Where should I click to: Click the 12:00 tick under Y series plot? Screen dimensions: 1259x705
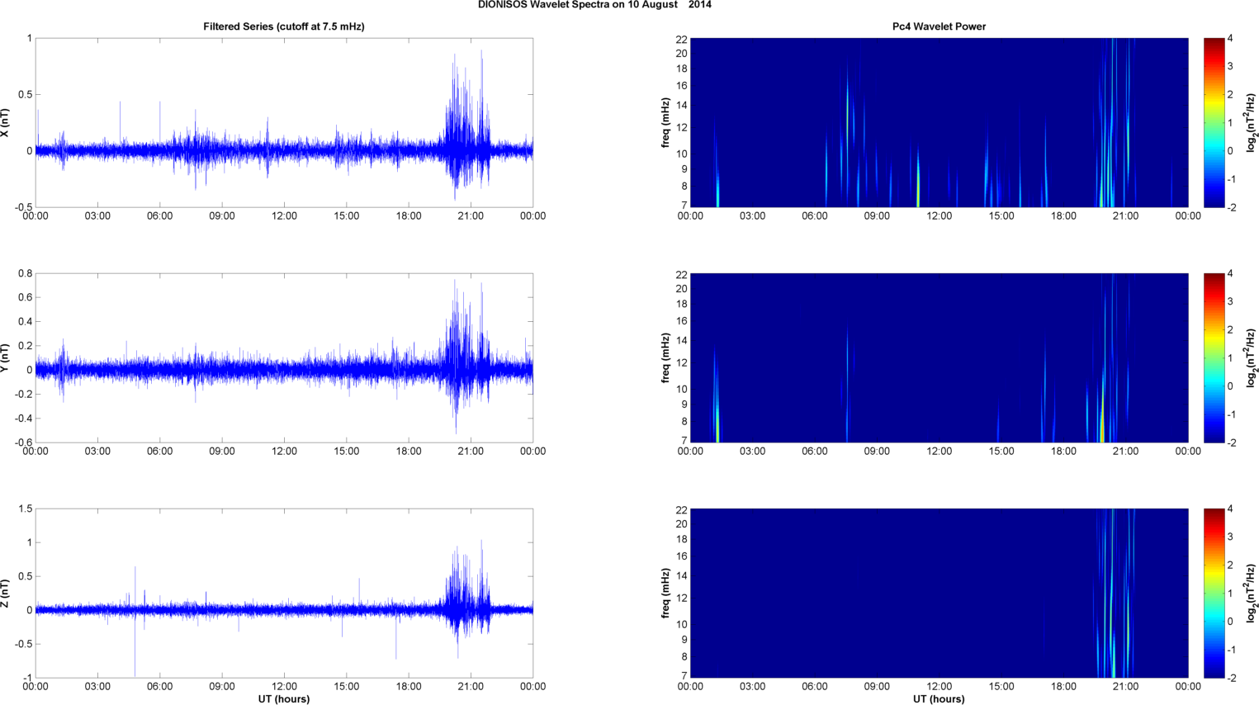(x=284, y=452)
